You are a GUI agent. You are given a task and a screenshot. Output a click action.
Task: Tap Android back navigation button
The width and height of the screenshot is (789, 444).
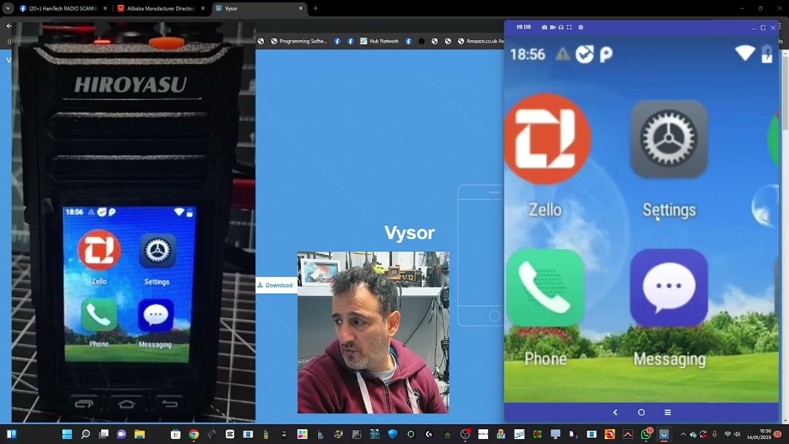click(615, 413)
